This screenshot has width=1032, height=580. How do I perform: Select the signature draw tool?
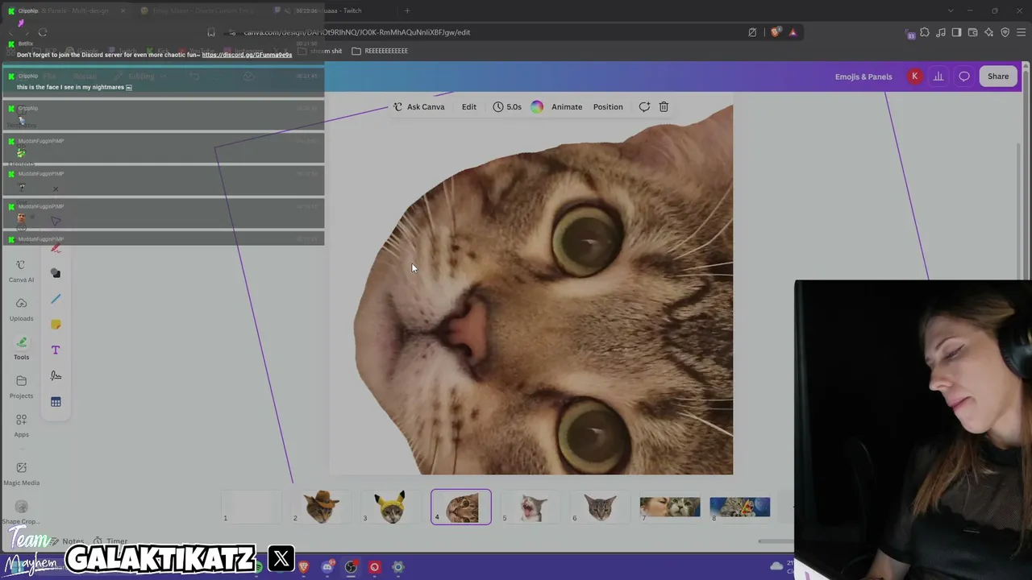point(56,376)
